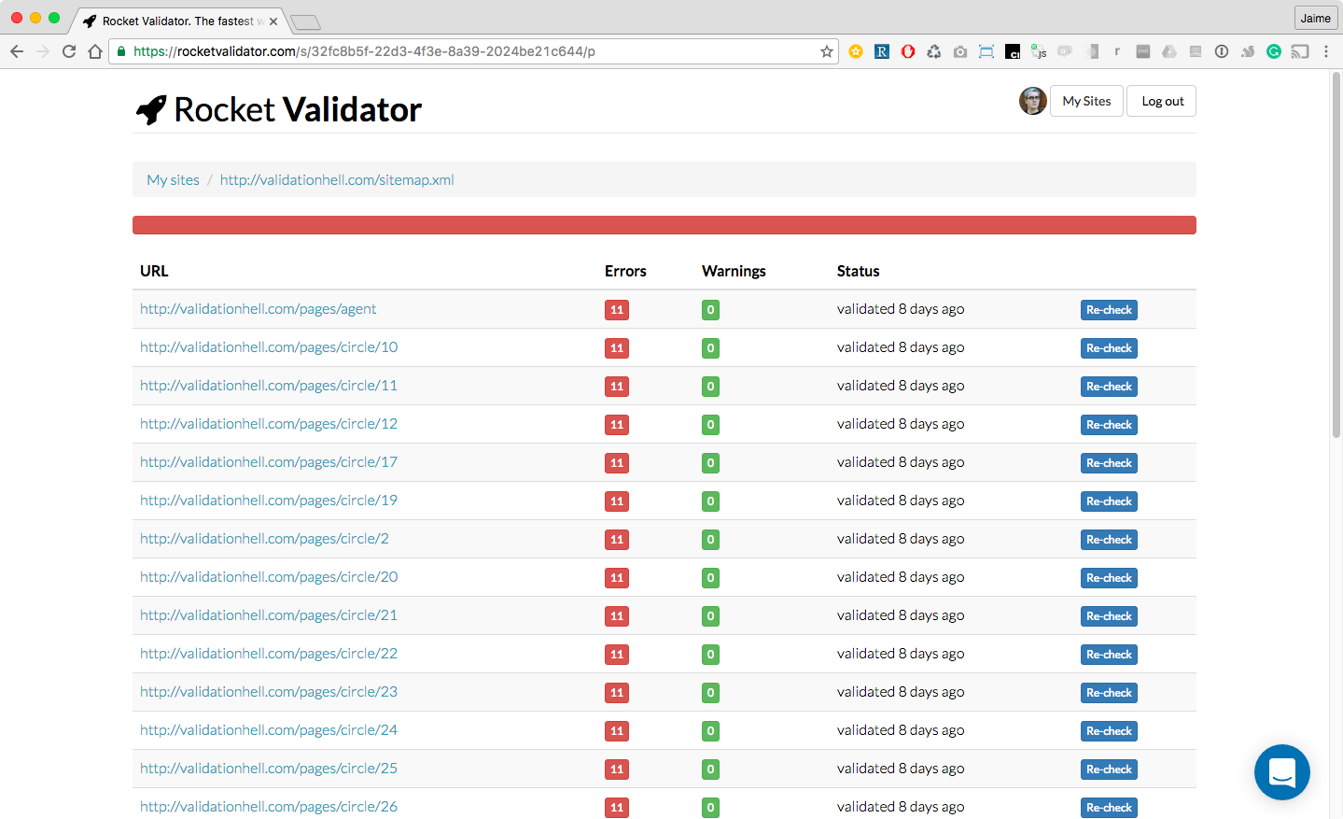Click the Rocket Validator rocket logo icon
The width and height of the screenshot is (1343, 819).
[151, 110]
